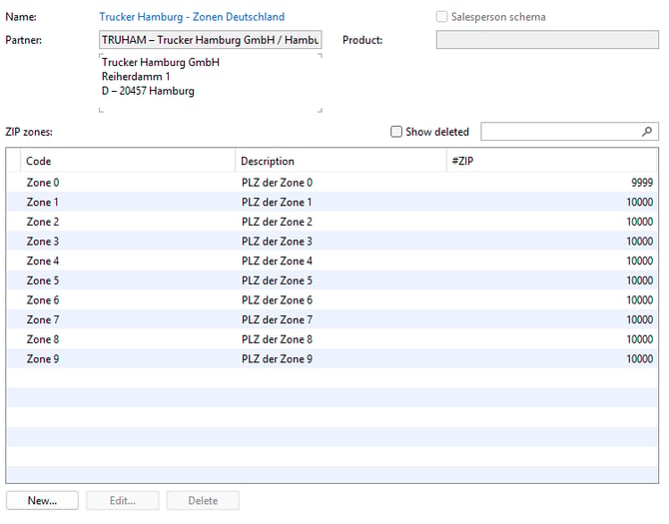The height and width of the screenshot is (524, 669).
Task: Select the Zone 1 row code
Action: [42, 202]
